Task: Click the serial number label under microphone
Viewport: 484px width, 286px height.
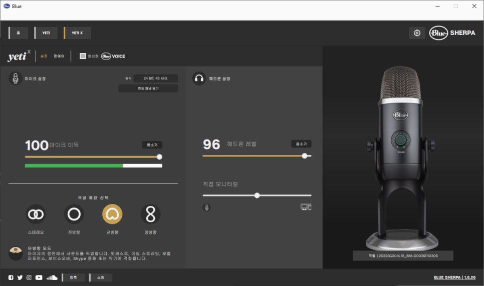Action: (403, 256)
